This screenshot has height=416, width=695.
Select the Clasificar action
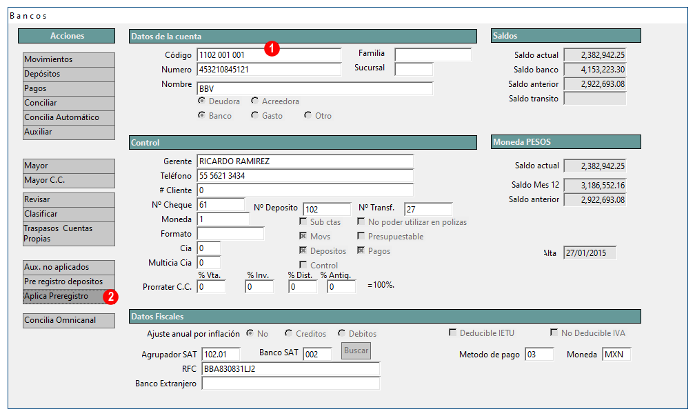tap(69, 214)
